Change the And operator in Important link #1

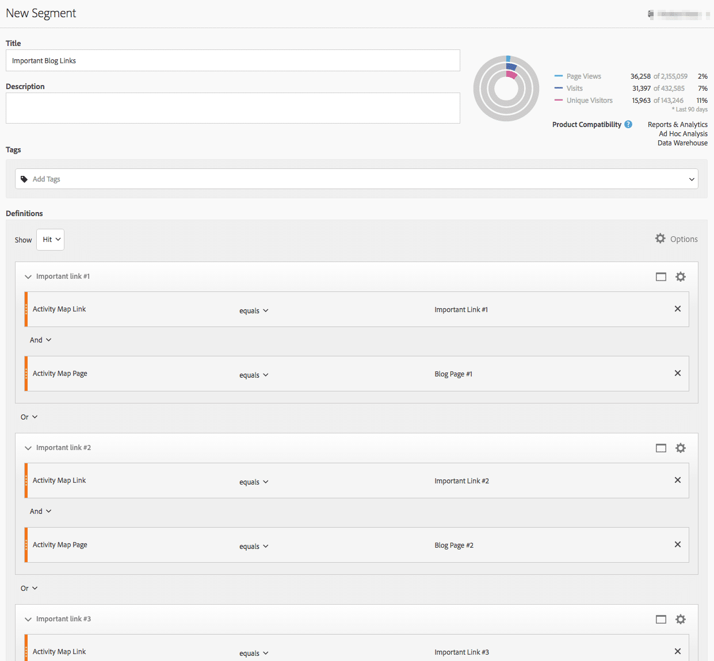40,340
